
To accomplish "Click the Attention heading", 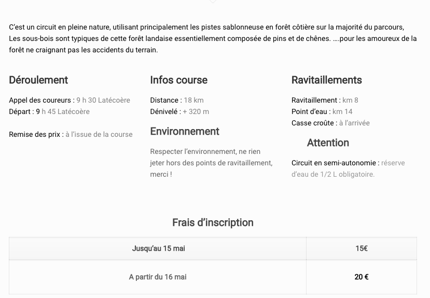I will click(328, 143).
